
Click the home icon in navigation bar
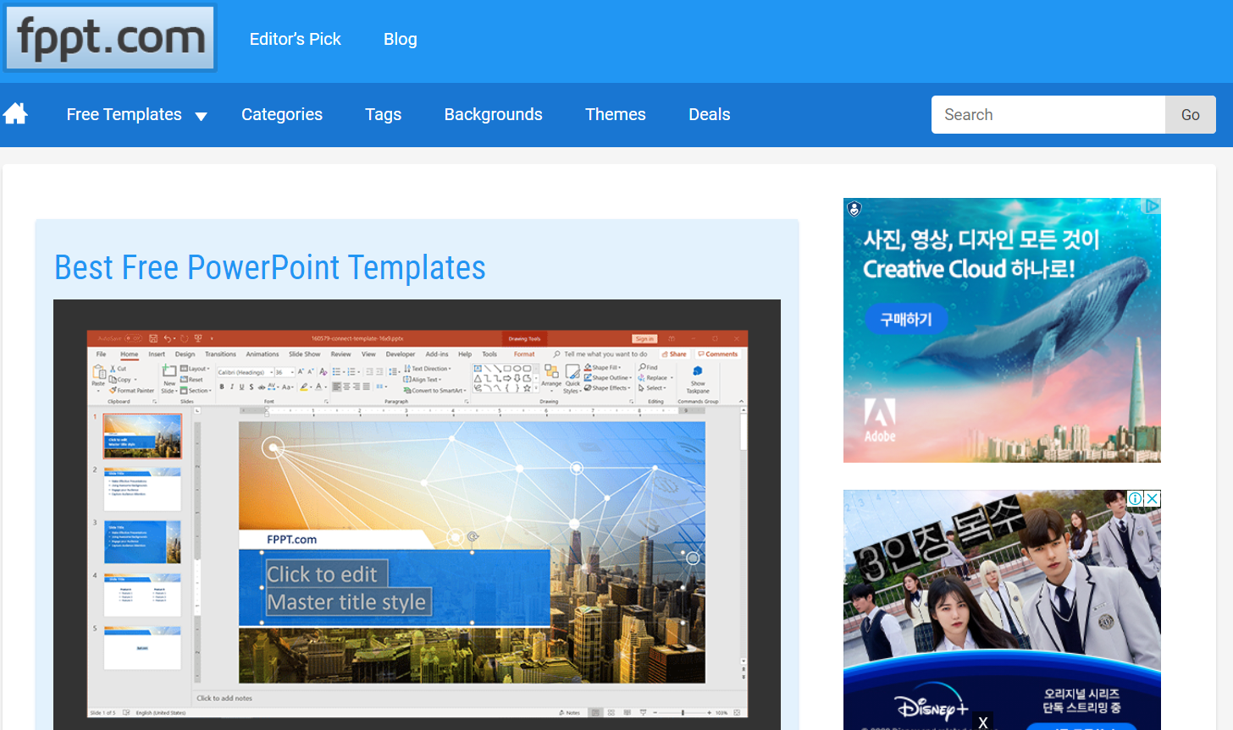pos(15,113)
